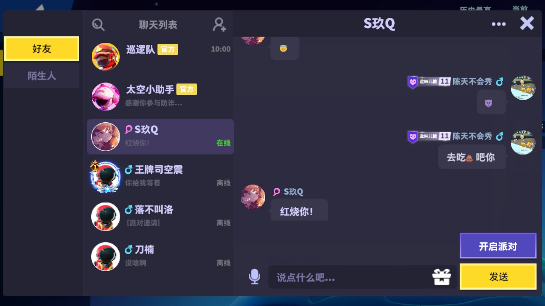Click the 去吃吧你 message bubble
This screenshot has width=545, height=306.
click(x=471, y=157)
